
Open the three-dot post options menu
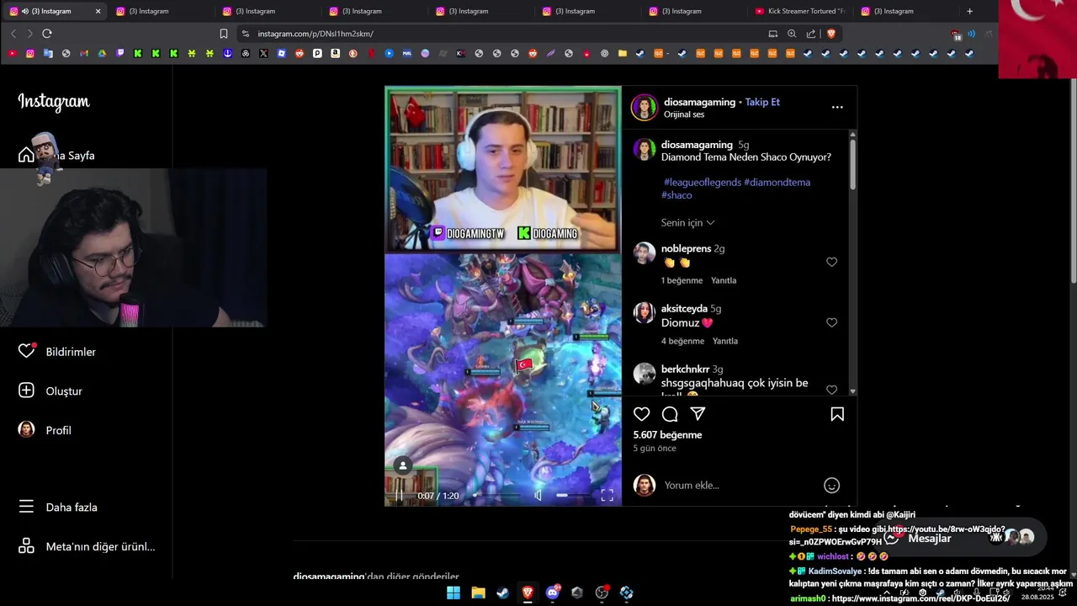[x=837, y=107]
